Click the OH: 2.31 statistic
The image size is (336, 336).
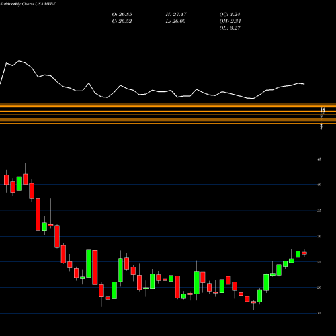click(x=230, y=22)
